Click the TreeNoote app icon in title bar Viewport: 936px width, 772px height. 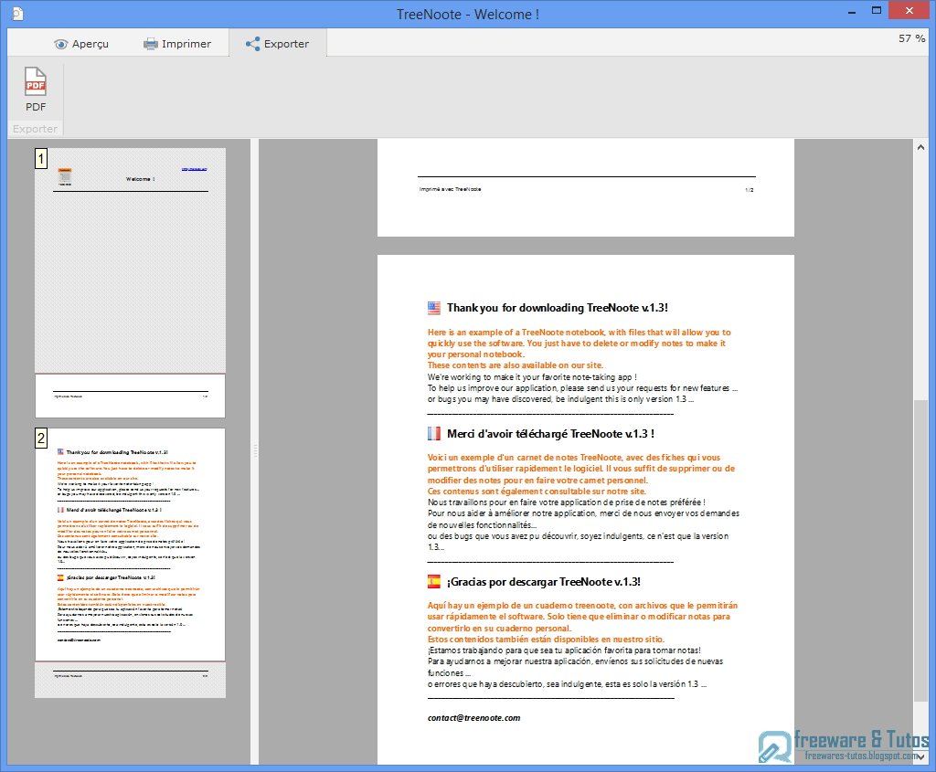17,13
